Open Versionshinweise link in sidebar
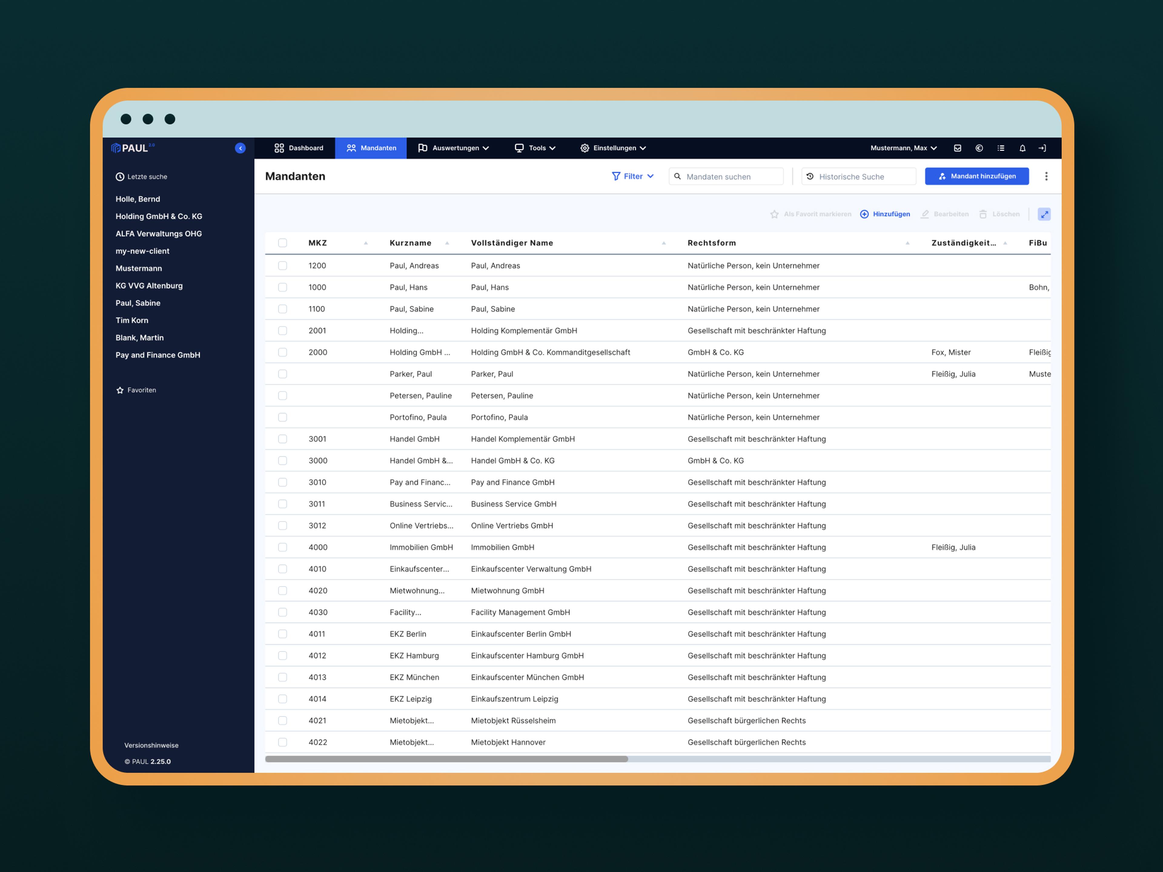Viewport: 1163px width, 872px height. [151, 745]
